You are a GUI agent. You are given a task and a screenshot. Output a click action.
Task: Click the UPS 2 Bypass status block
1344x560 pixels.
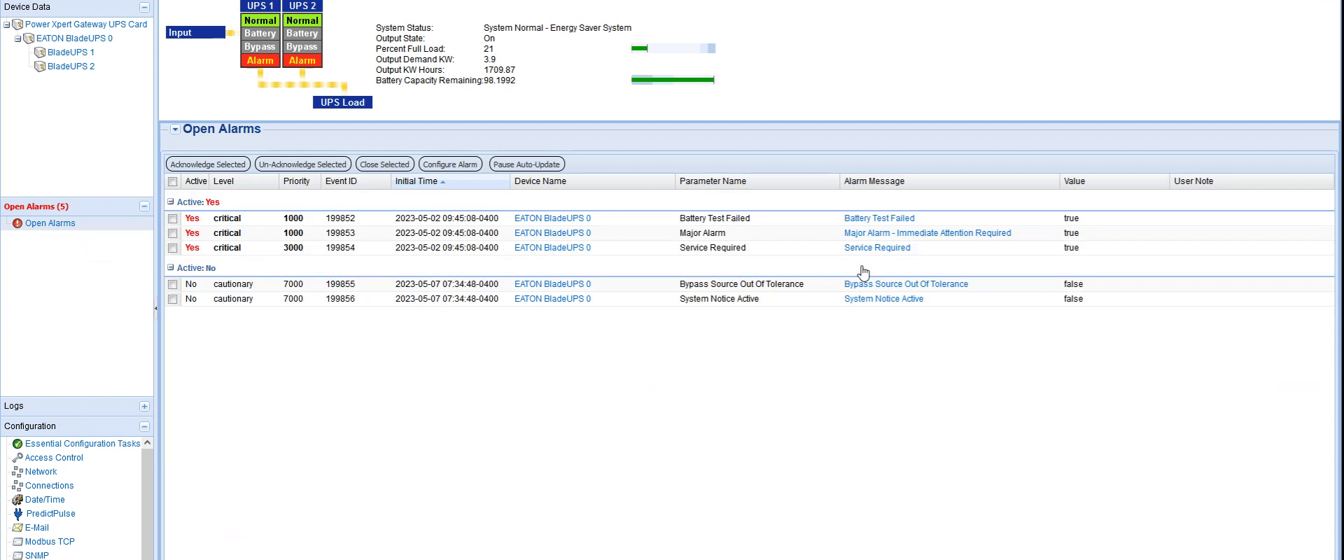(302, 47)
